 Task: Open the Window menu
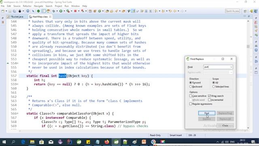[x=75, y=6]
